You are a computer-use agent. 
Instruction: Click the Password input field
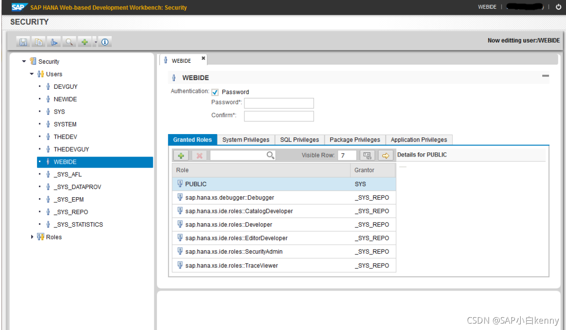279,103
